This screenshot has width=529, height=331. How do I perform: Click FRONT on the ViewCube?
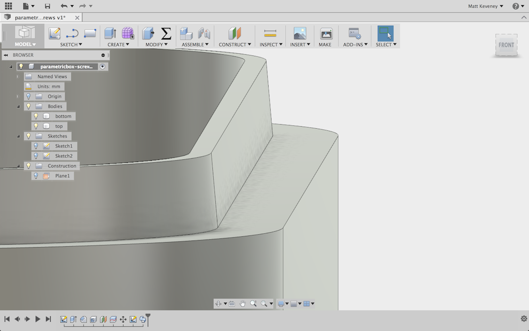506,45
